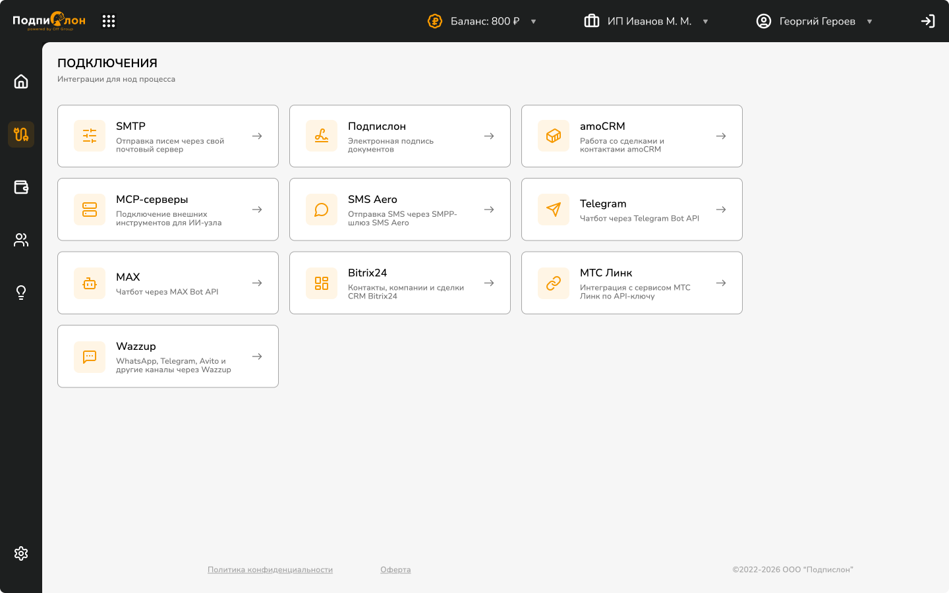Open the MAX card title
Image resolution: width=949 pixels, height=593 pixels.
[128, 277]
